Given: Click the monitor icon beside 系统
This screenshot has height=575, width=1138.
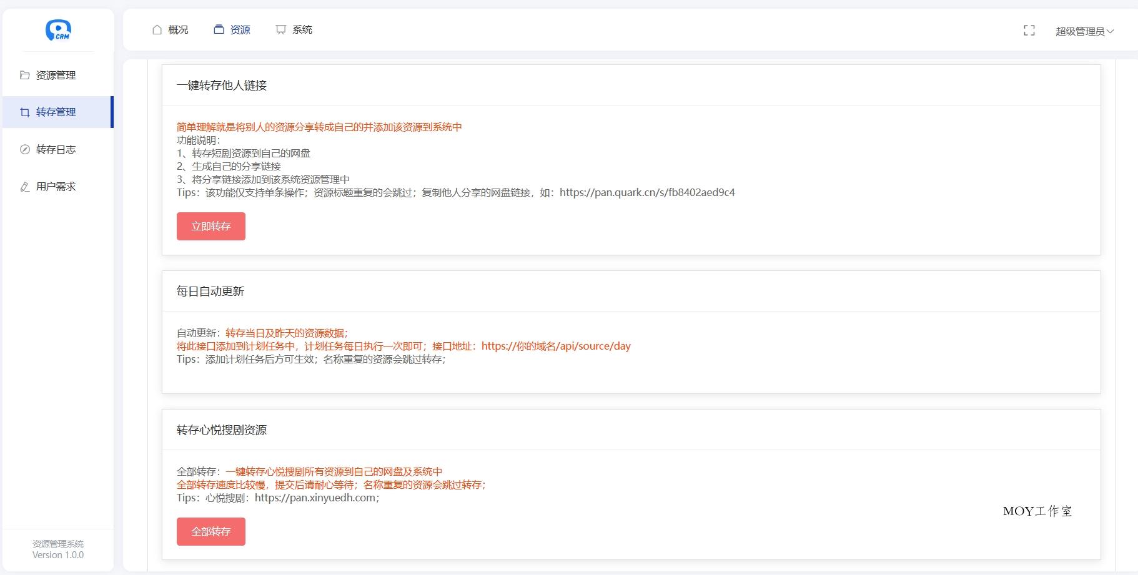Looking at the screenshot, I should [x=281, y=30].
